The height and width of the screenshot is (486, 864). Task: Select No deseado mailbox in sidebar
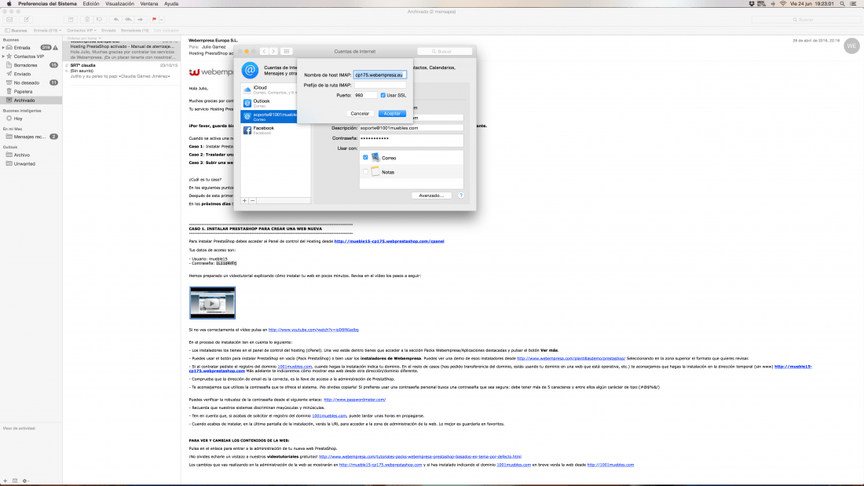click(x=31, y=82)
